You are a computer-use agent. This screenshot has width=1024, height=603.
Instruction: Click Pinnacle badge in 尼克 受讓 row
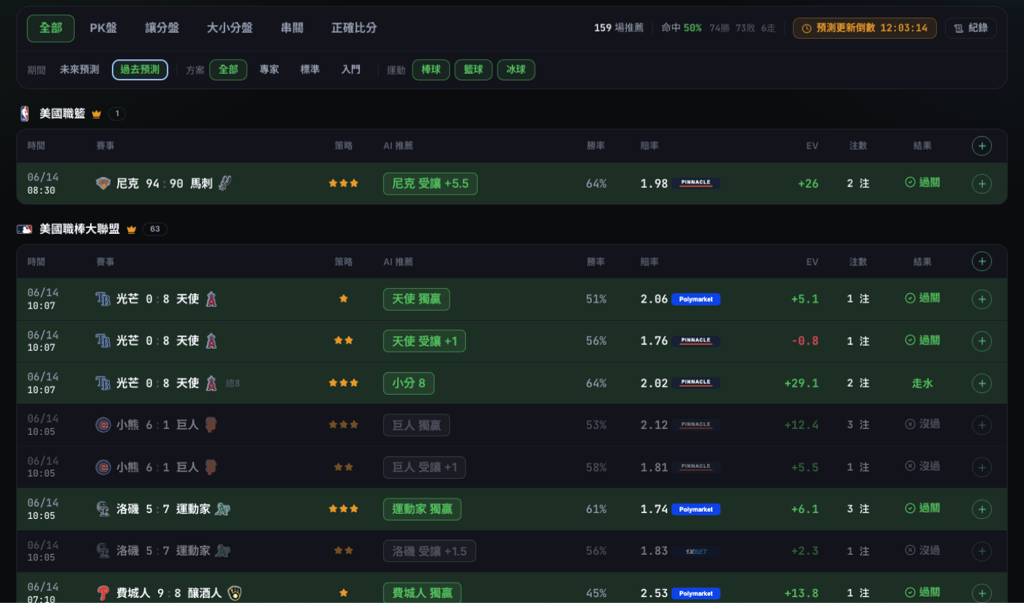click(x=696, y=183)
